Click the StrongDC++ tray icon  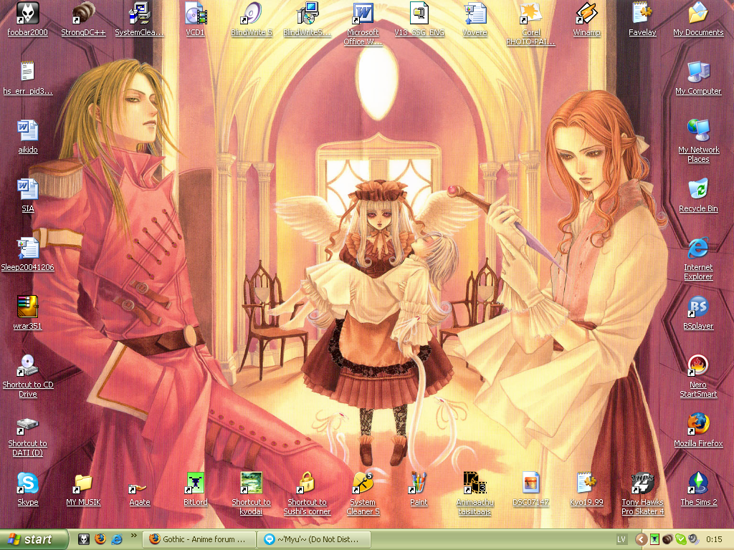[x=667, y=540]
